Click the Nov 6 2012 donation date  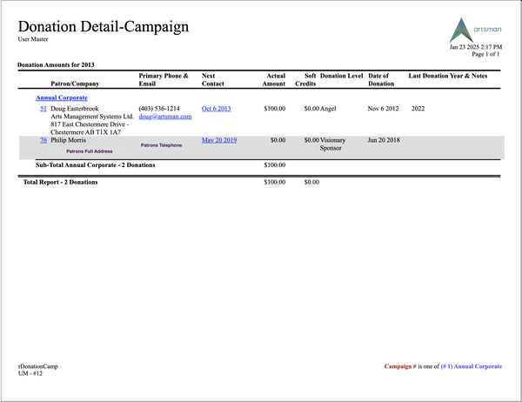tap(383, 109)
